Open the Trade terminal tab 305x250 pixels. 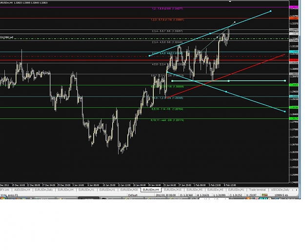coord(257,190)
